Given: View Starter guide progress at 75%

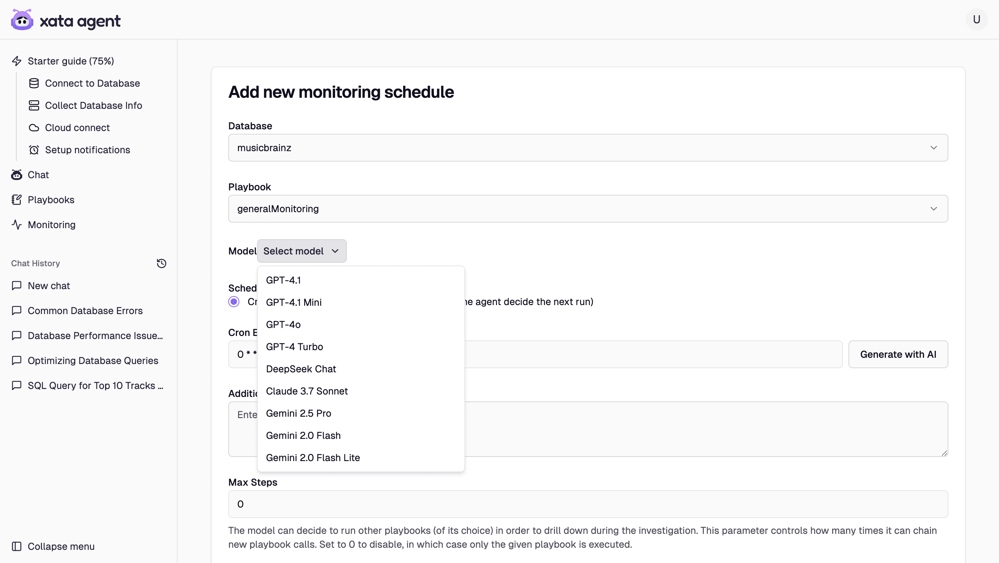Looking at the screenshot, I should [x=71, y=61].
